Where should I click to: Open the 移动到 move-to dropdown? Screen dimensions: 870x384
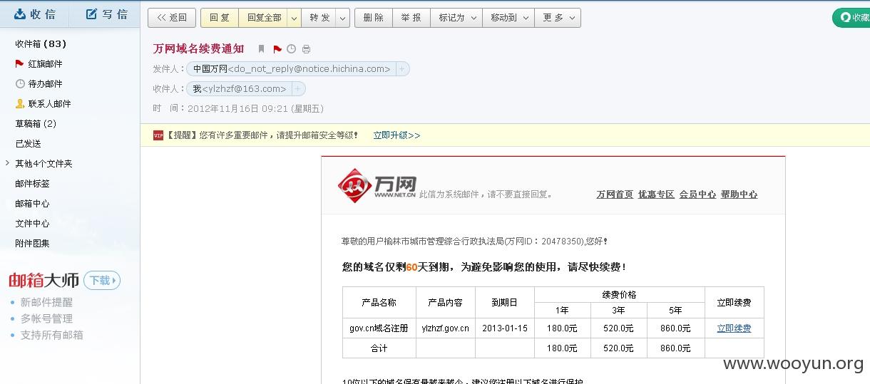tap(508, 18)
